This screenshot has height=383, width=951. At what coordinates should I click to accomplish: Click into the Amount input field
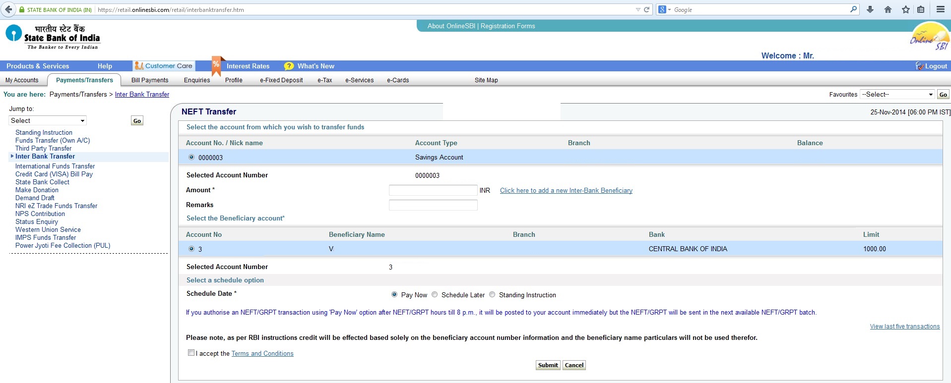(433, 190)
